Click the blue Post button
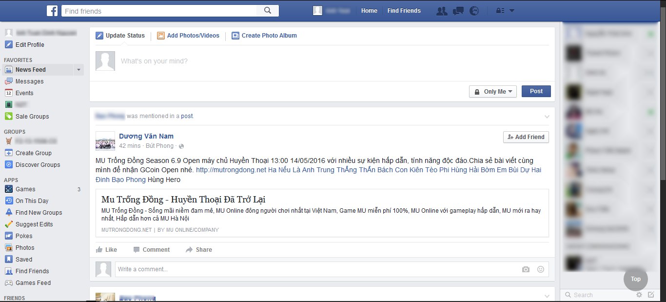Viewport: 666px width, 302px height. (536, 91)
